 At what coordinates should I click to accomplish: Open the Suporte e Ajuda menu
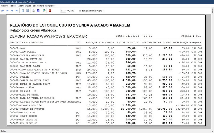click(x=24, y=6)
